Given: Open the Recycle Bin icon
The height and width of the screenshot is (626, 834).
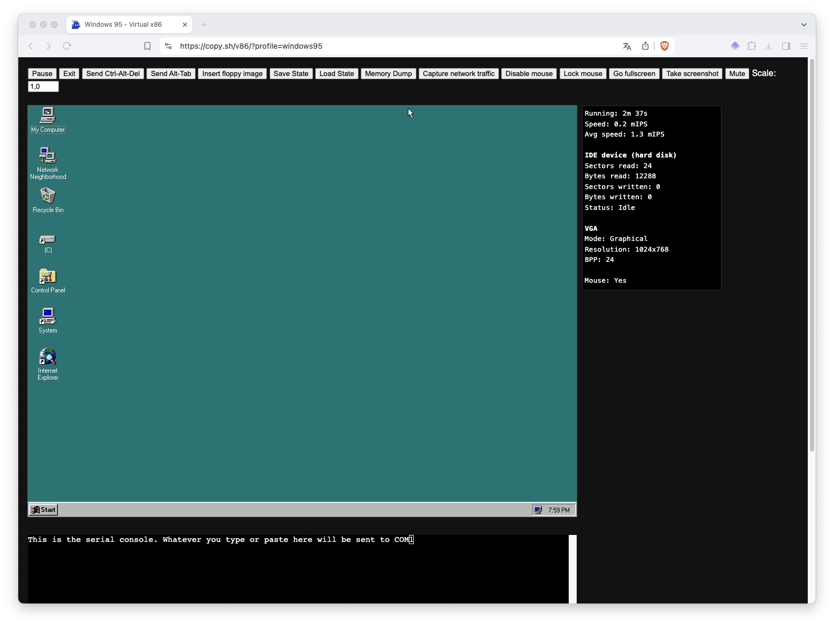Looking at the screenshot, I should pyautogui.click(x=48, y=196).
